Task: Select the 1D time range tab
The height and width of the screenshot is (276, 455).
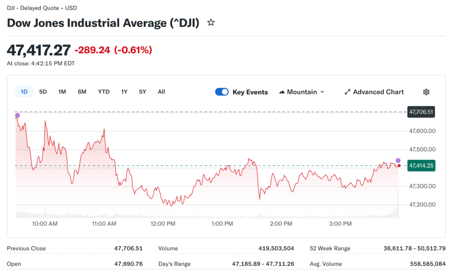Action: coord(24,92)
